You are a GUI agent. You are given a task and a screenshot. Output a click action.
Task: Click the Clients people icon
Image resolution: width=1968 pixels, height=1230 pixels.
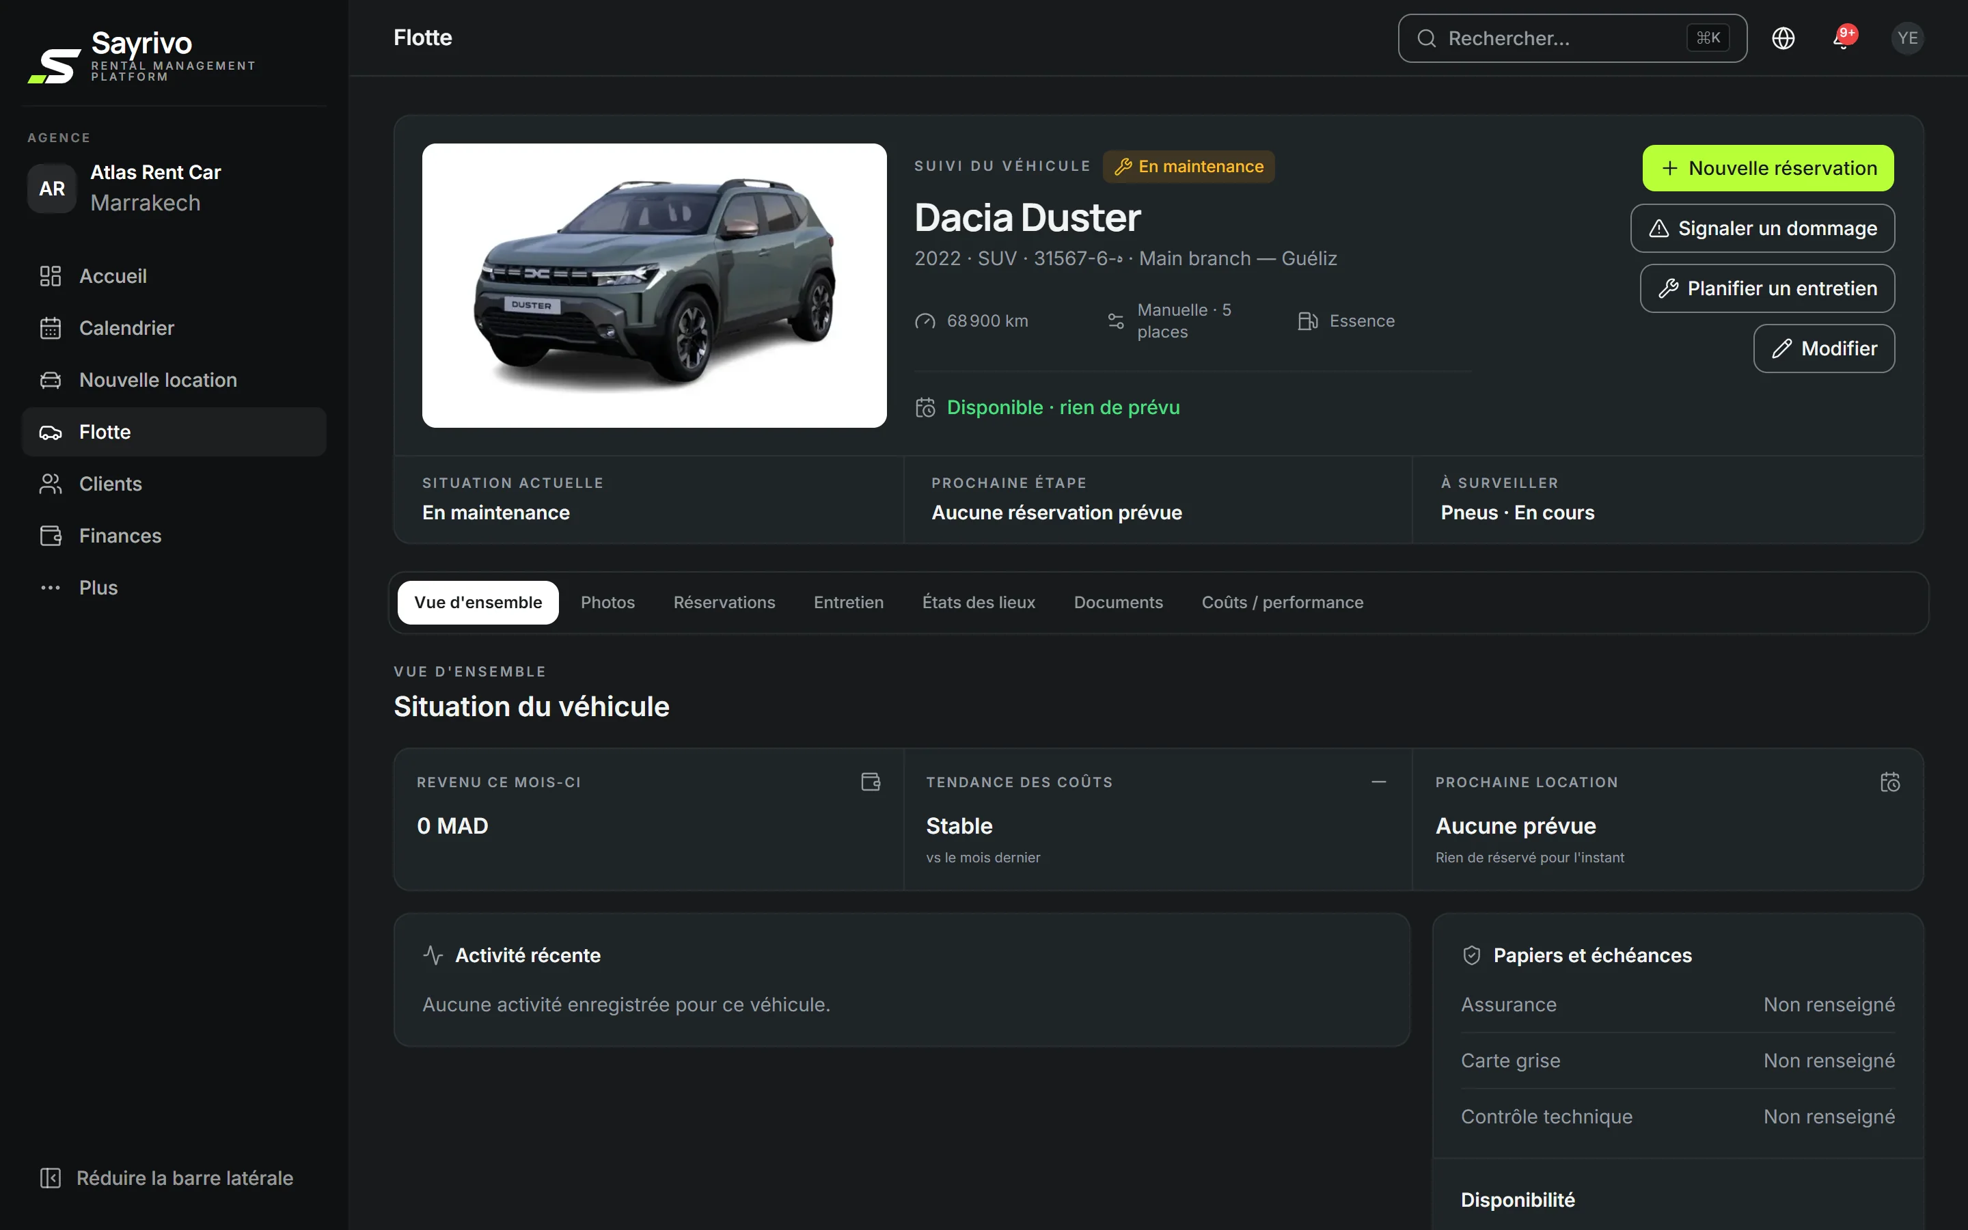(x=51, y=484)
